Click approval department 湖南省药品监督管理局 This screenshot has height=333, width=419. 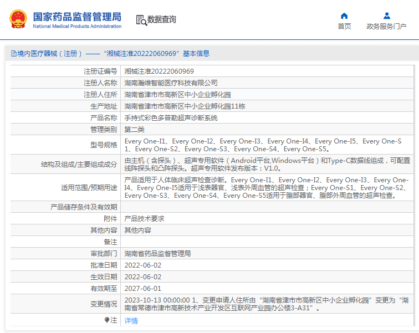pyautogui.click(x=157, y=254)
